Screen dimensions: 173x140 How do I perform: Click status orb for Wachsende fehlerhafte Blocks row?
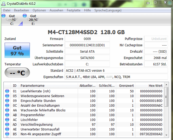[7, 110]
